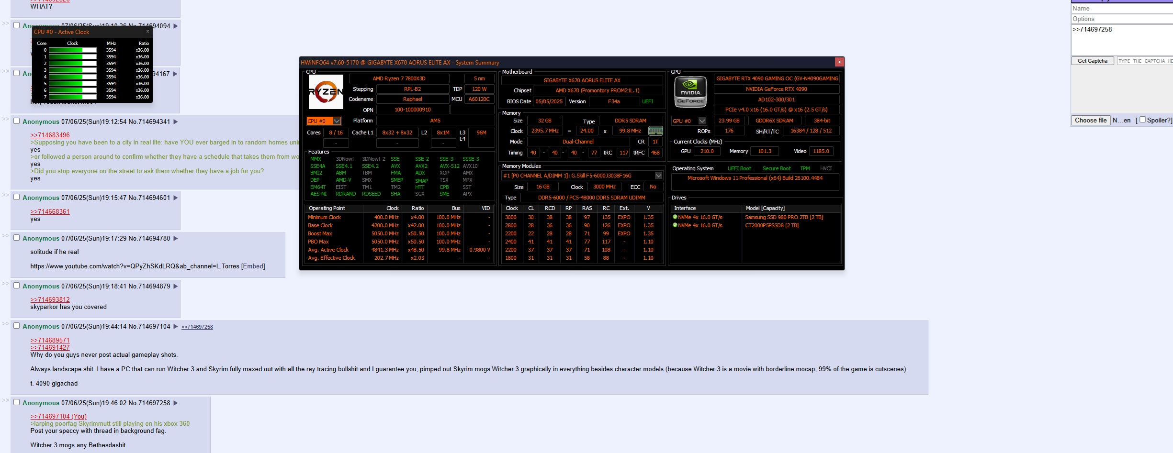
Task: Click the [Embed] link after YouTube URL
Action: [x=253, y=266]
